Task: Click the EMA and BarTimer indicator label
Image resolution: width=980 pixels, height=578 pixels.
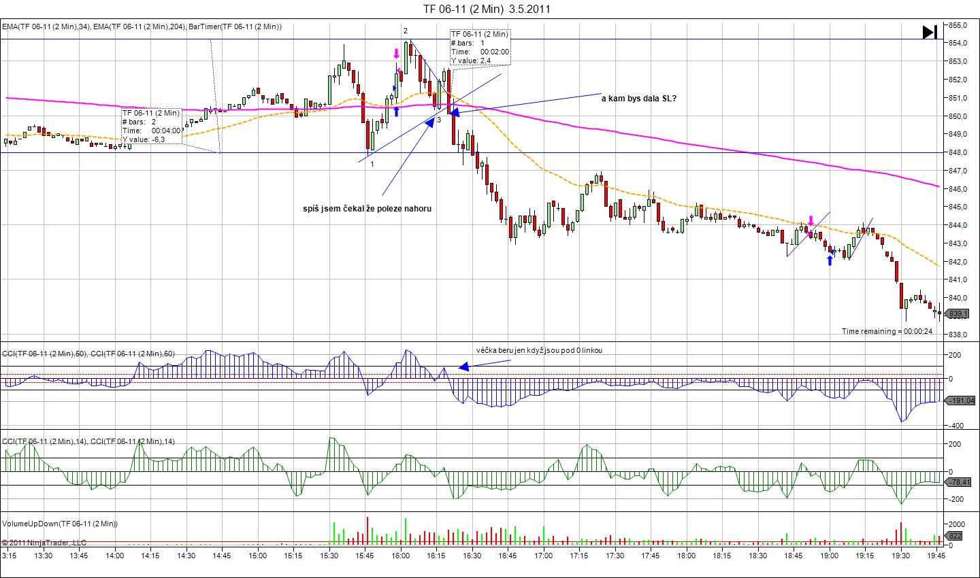Action: (142, 27)
